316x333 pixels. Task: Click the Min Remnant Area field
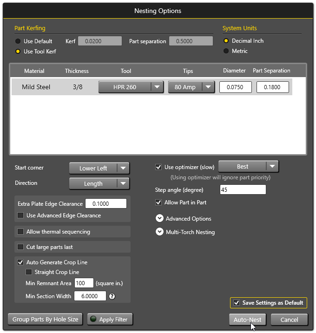(x=84, y=283)
